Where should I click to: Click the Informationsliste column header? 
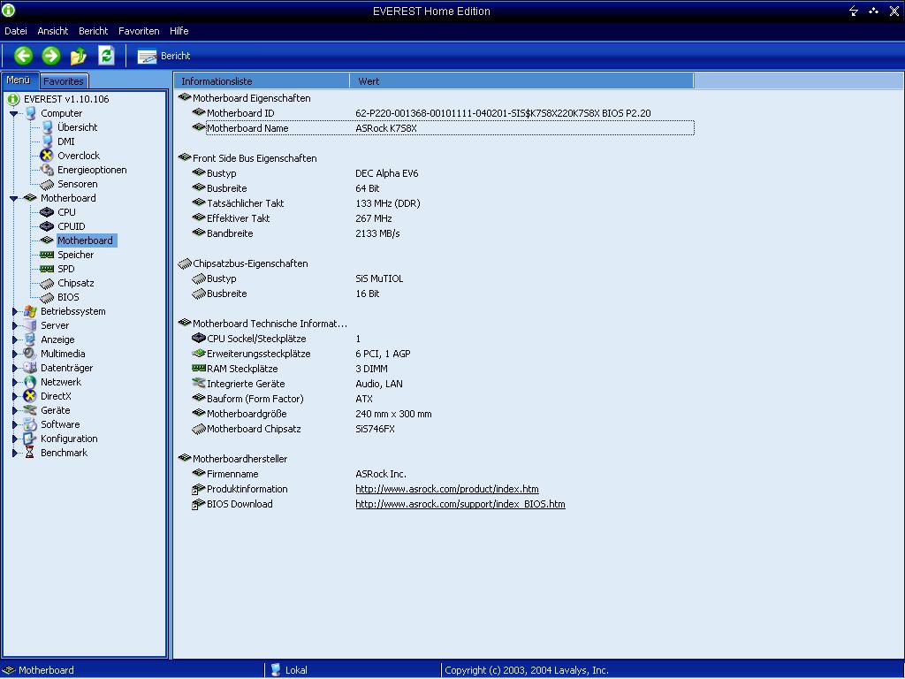tap(262, 80)
